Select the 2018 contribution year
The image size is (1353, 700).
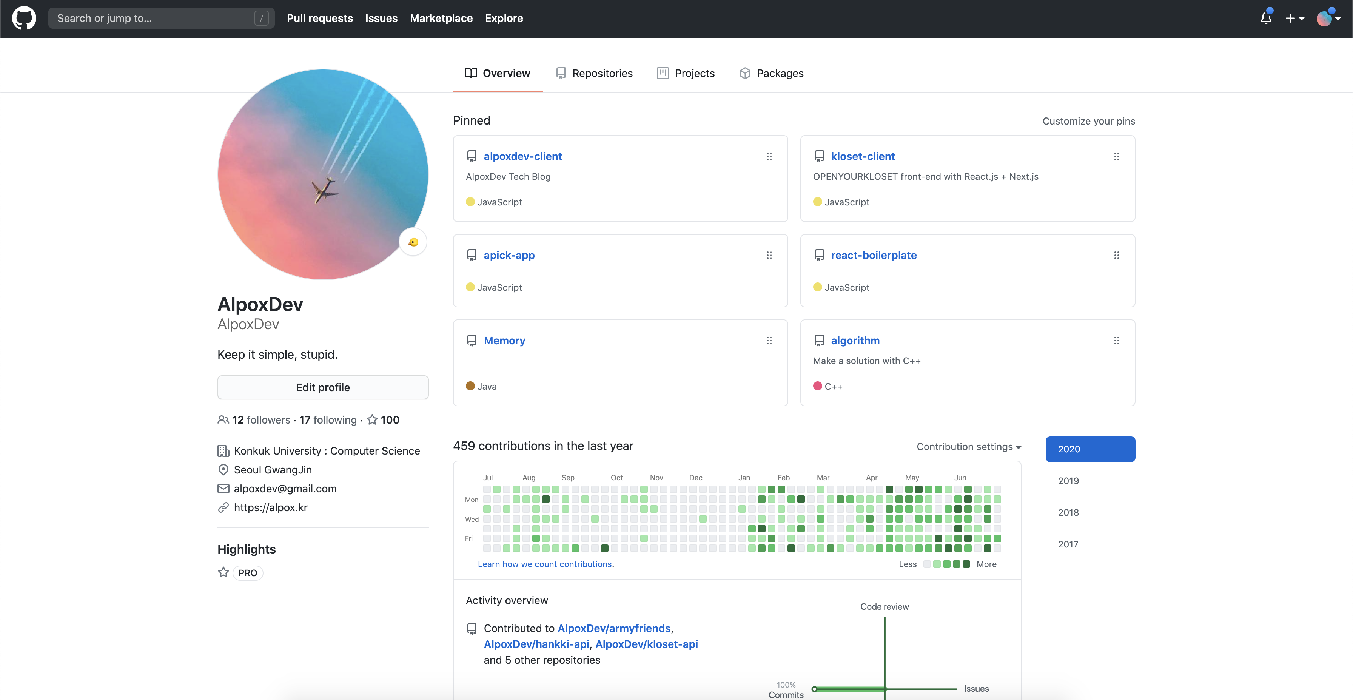point(1068,512)
